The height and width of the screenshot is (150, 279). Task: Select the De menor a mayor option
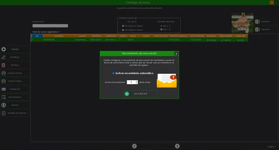tap(123, 26)
